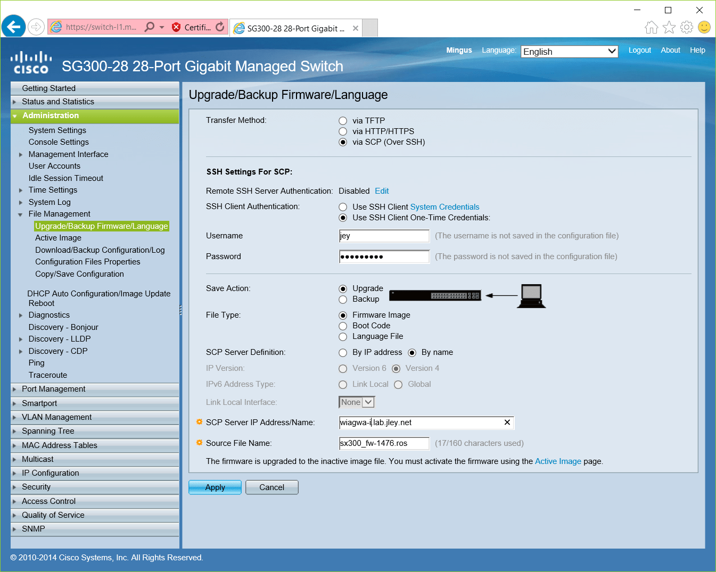Select Backup save action
The image size is (716, 572).
click(343, 300)
